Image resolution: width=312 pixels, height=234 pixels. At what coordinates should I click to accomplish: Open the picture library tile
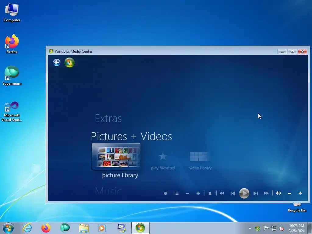pos(116,157)
